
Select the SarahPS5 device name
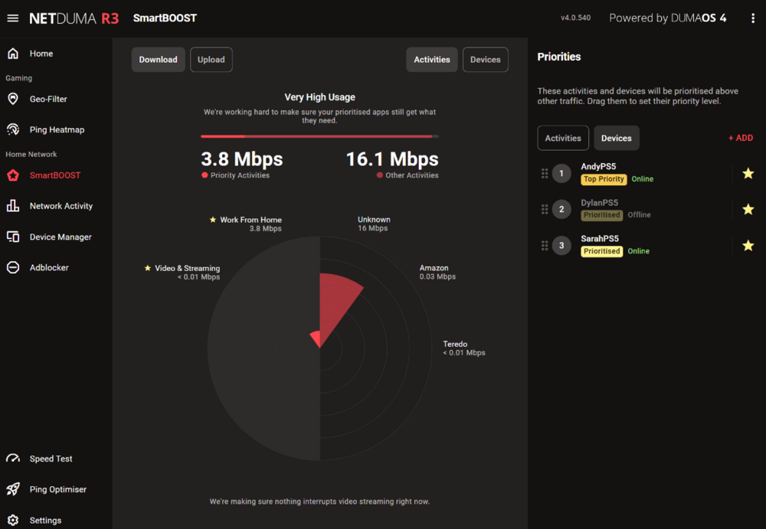[x=600, y=239]
